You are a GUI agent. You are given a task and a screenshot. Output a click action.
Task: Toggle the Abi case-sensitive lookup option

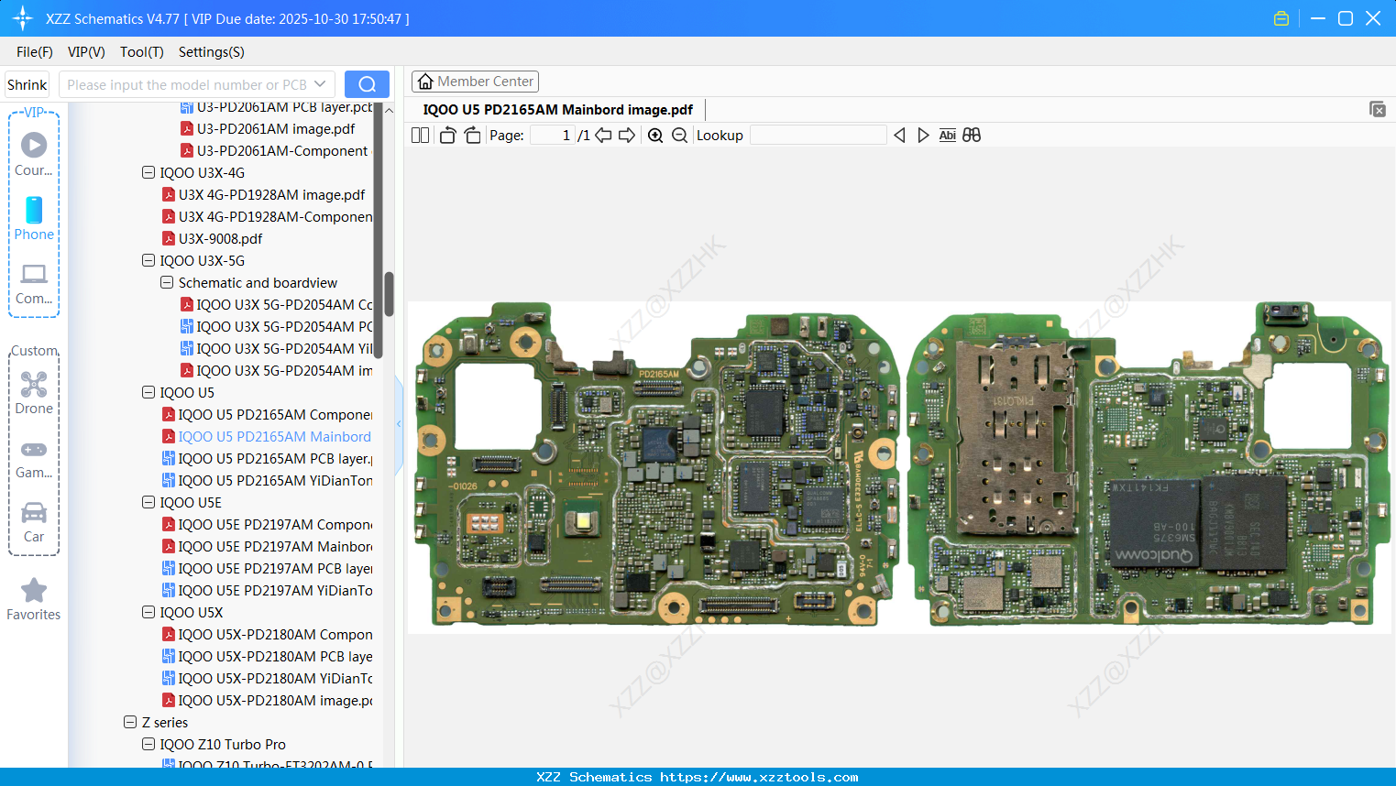[947, 135]
